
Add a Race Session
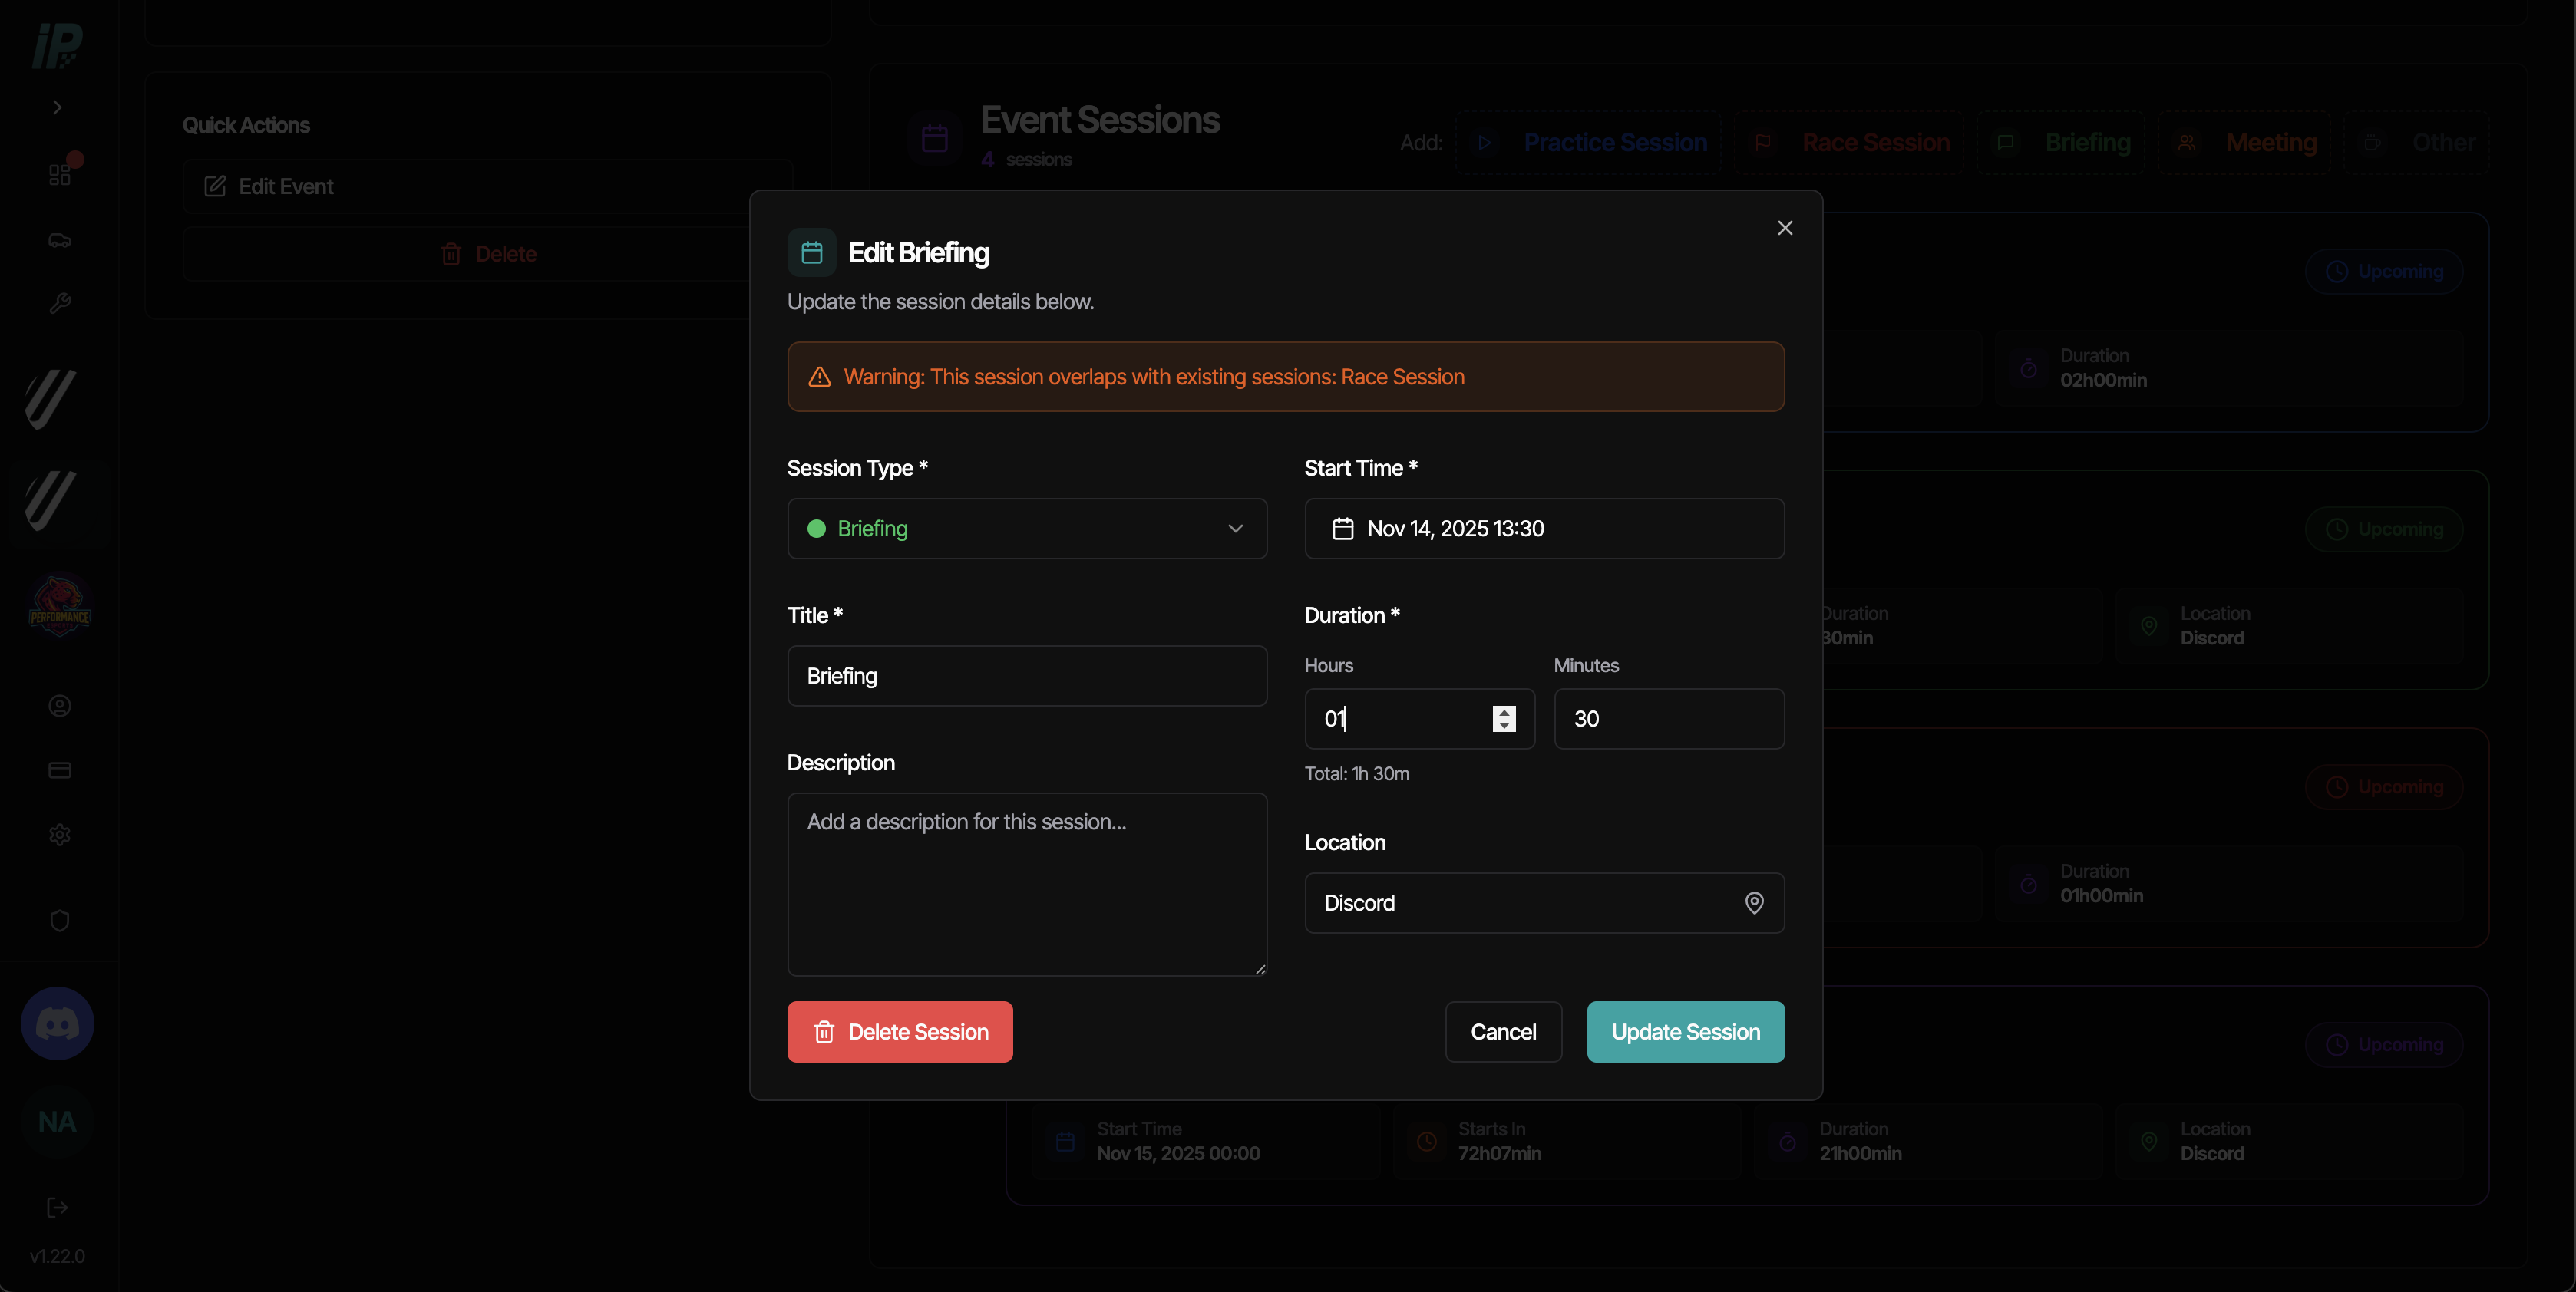(x=1848, y=143)
